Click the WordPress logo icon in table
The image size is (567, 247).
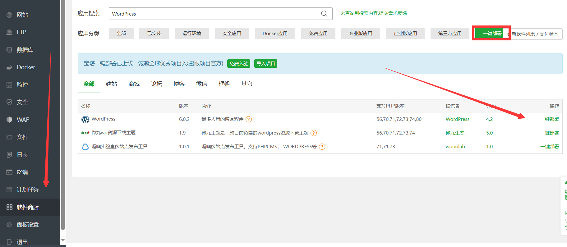point(85,119)
